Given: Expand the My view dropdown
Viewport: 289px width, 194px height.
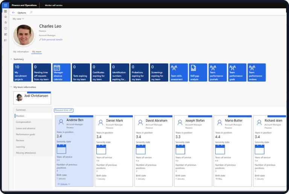Looking at the screenshot, I should [x=18, y=18].
